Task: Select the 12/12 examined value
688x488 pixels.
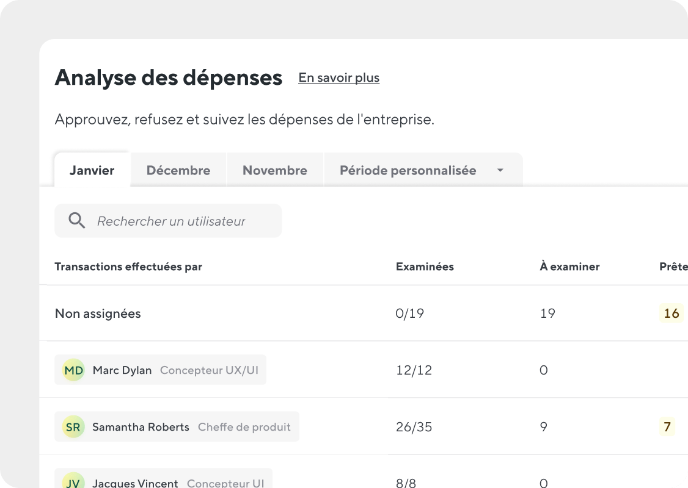Action: (x=414, y=370)
